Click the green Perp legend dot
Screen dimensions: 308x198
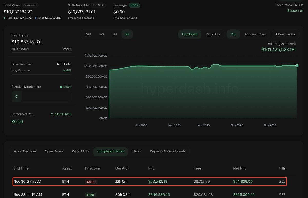pyautogui.click(x=5, y=18)
